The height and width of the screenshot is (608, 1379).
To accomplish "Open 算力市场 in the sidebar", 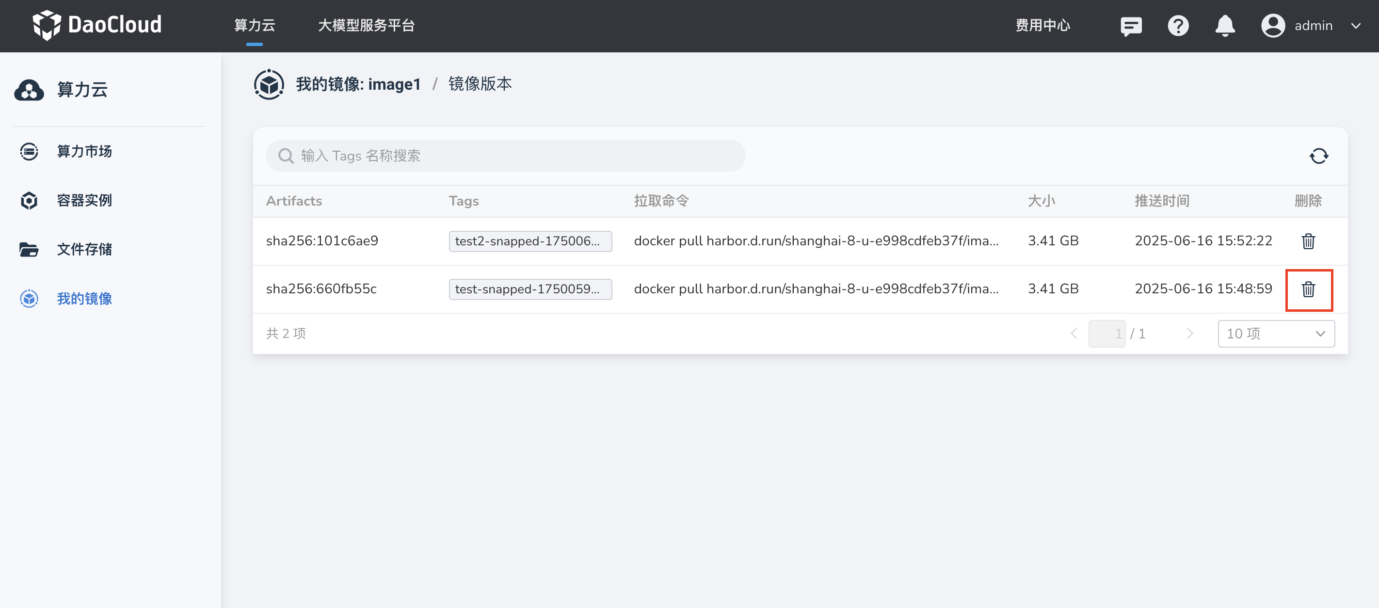I will 84,151.
